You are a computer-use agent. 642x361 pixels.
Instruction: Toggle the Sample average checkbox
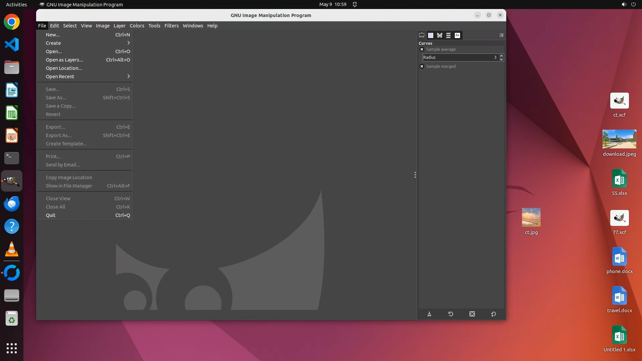(x=422, y=49)
